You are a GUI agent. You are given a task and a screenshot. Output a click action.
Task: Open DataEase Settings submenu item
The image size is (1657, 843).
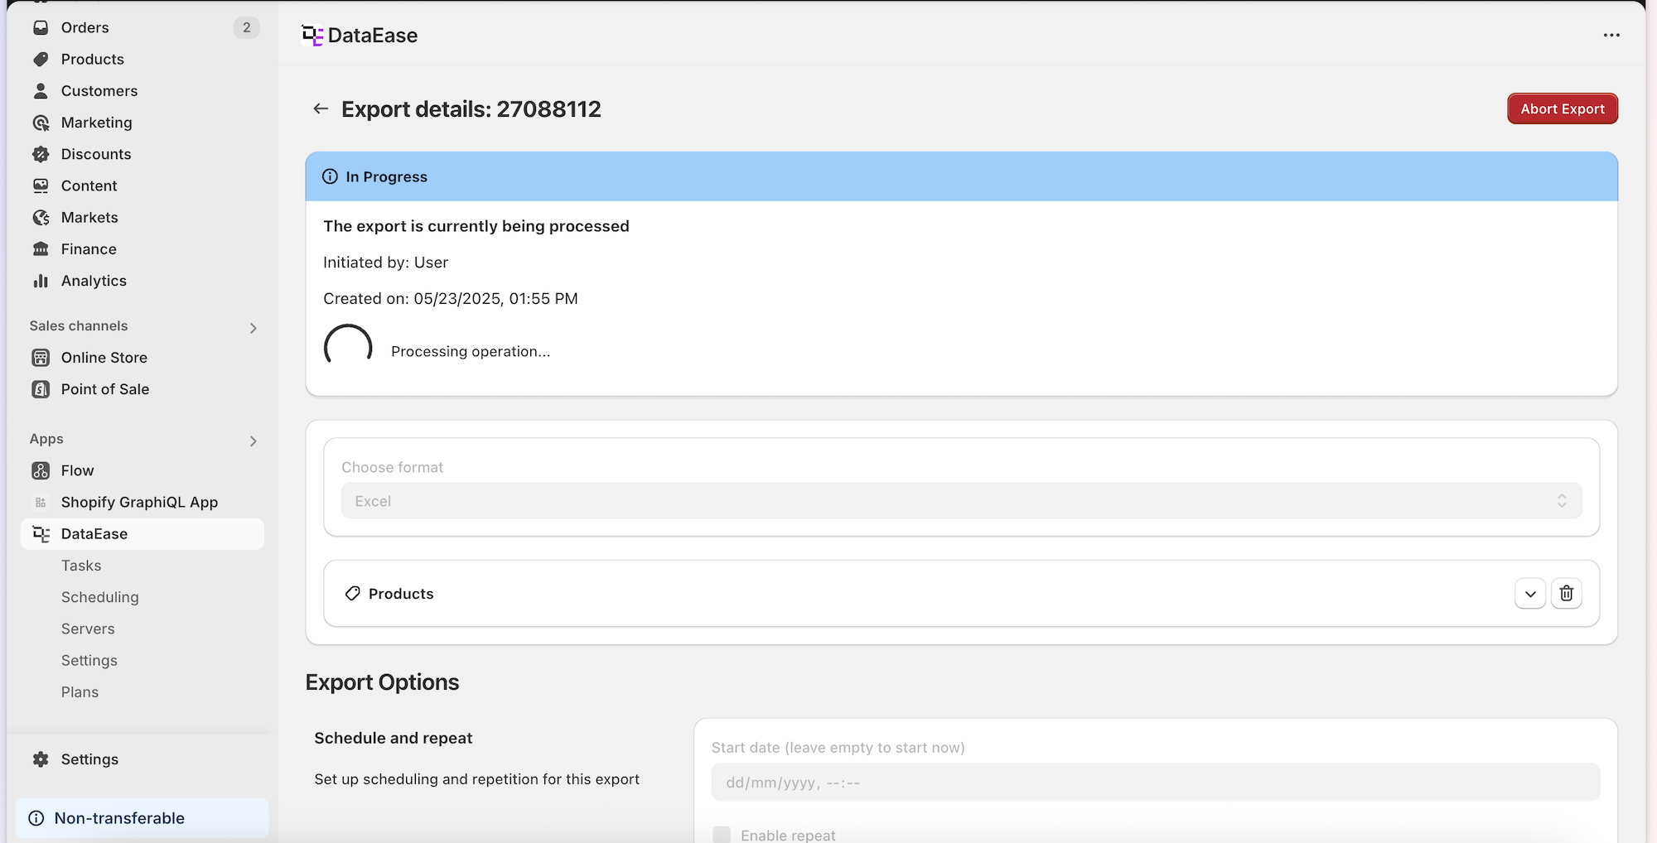click(x=89, y=661)
